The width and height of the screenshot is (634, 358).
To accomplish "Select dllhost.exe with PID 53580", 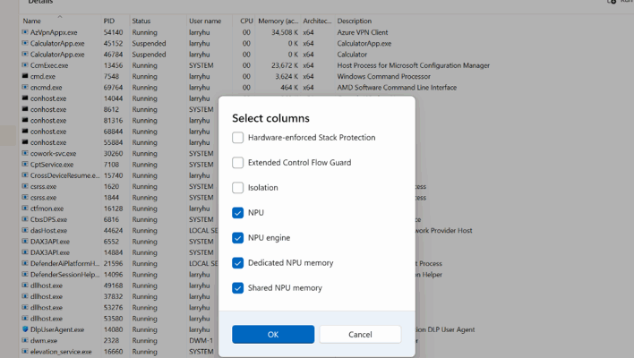I will (47, 319).
